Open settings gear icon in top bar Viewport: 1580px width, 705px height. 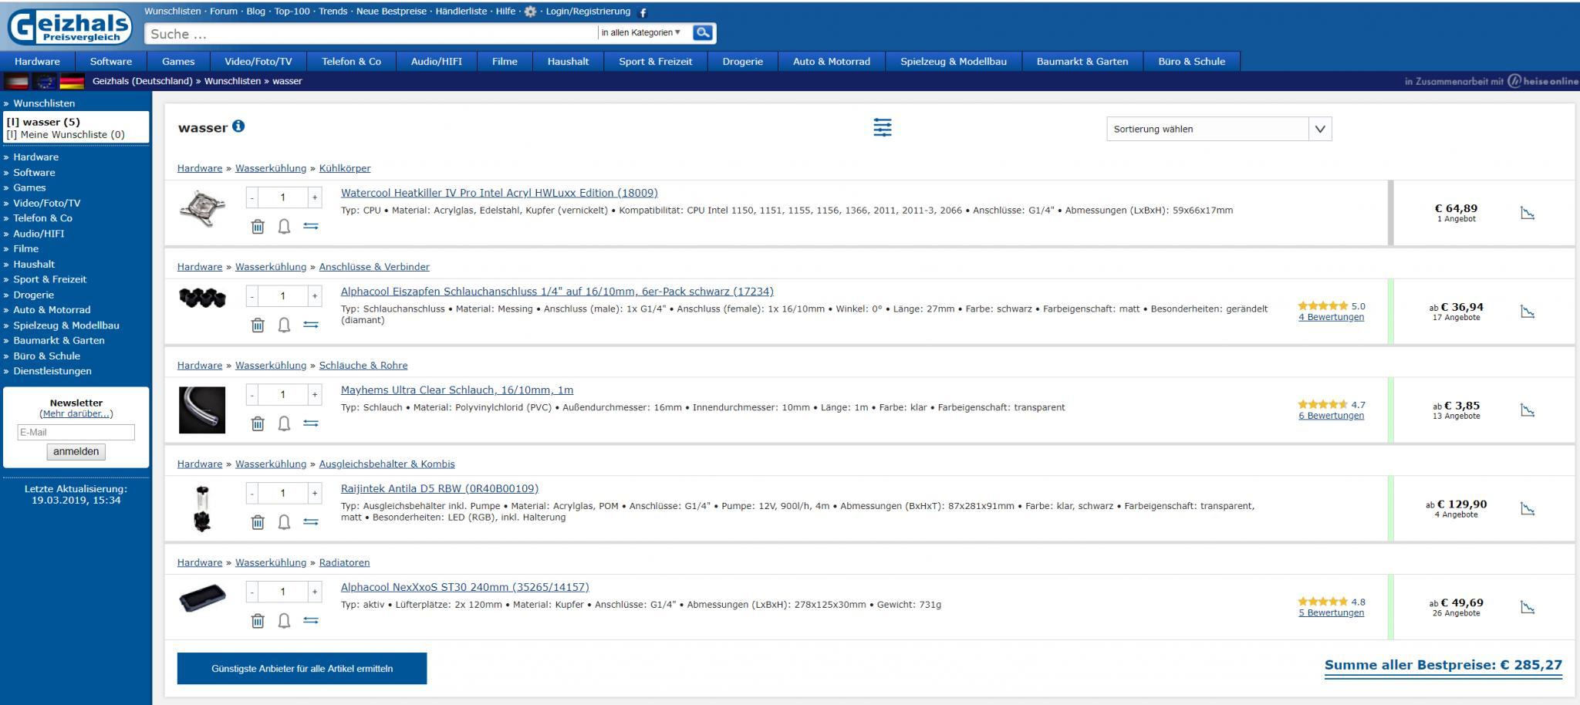(530, 12)
